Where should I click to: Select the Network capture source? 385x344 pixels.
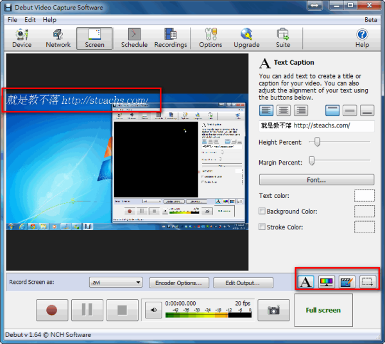click(x=58, y=38)
